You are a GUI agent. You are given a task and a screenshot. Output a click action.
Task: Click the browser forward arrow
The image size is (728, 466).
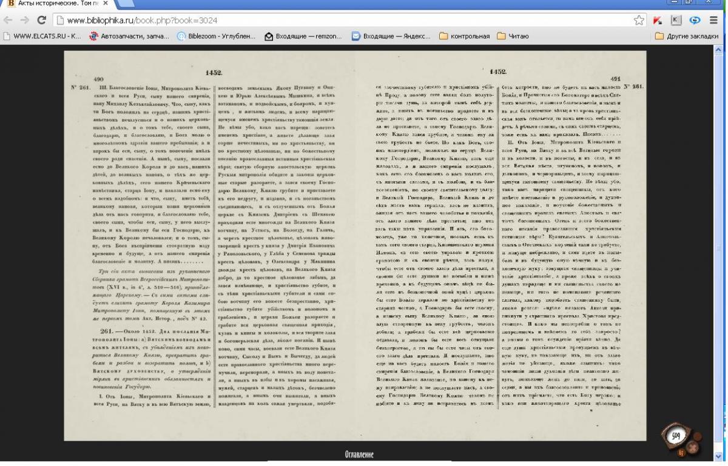(25, 20)
